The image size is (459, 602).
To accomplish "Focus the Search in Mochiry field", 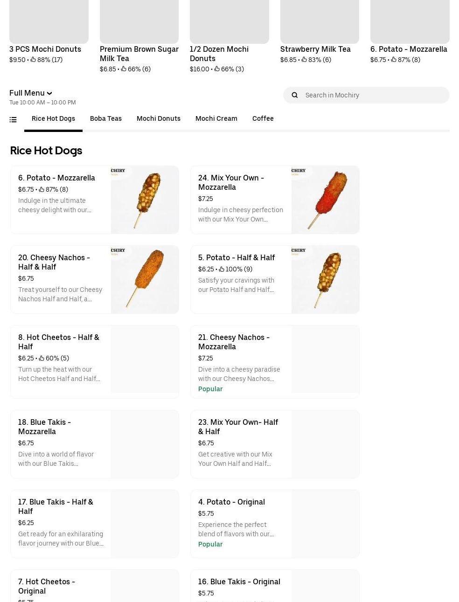I will coord(366,95).
